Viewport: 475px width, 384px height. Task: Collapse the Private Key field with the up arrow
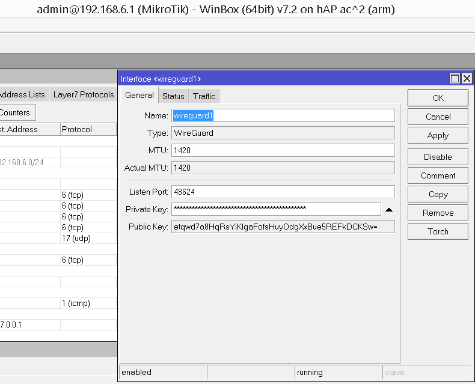[389, 210]
